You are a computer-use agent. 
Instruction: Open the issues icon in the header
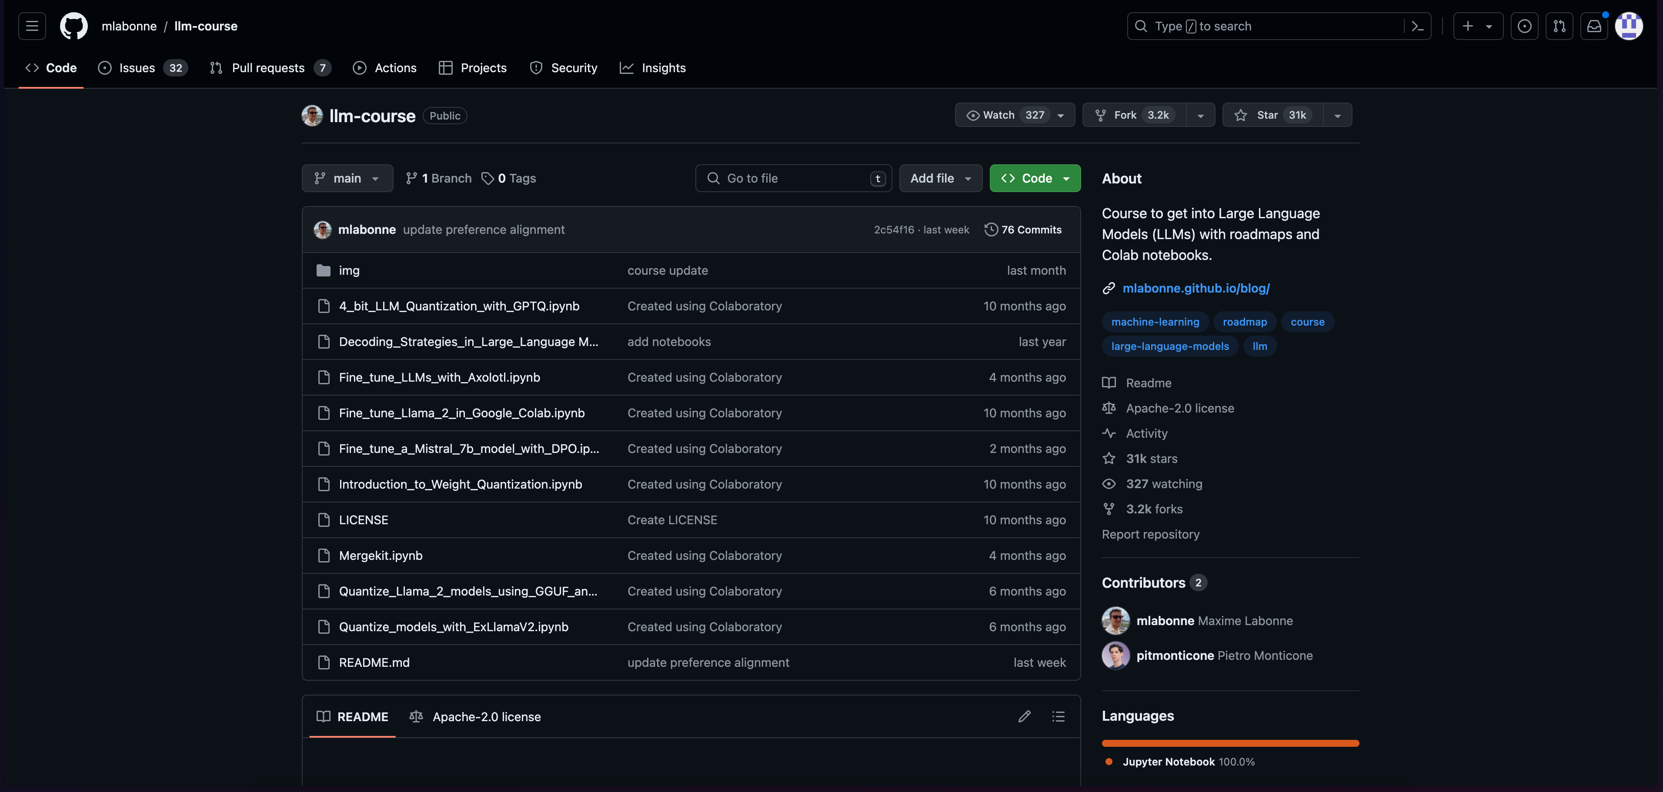(x=1524, y=27)
